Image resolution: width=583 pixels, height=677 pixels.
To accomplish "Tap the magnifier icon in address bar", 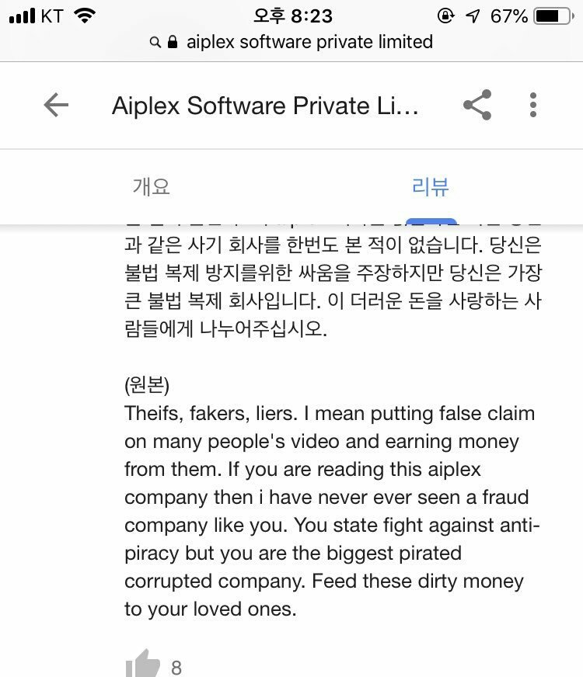I will point(155,42).
